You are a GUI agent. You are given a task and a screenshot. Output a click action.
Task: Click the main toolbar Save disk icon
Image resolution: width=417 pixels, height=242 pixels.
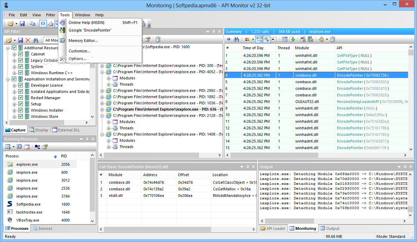[x=22, y=24]
